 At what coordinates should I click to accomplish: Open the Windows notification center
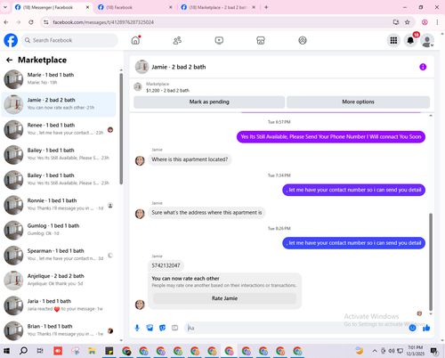pyautogui.click(x=434, y=351)
